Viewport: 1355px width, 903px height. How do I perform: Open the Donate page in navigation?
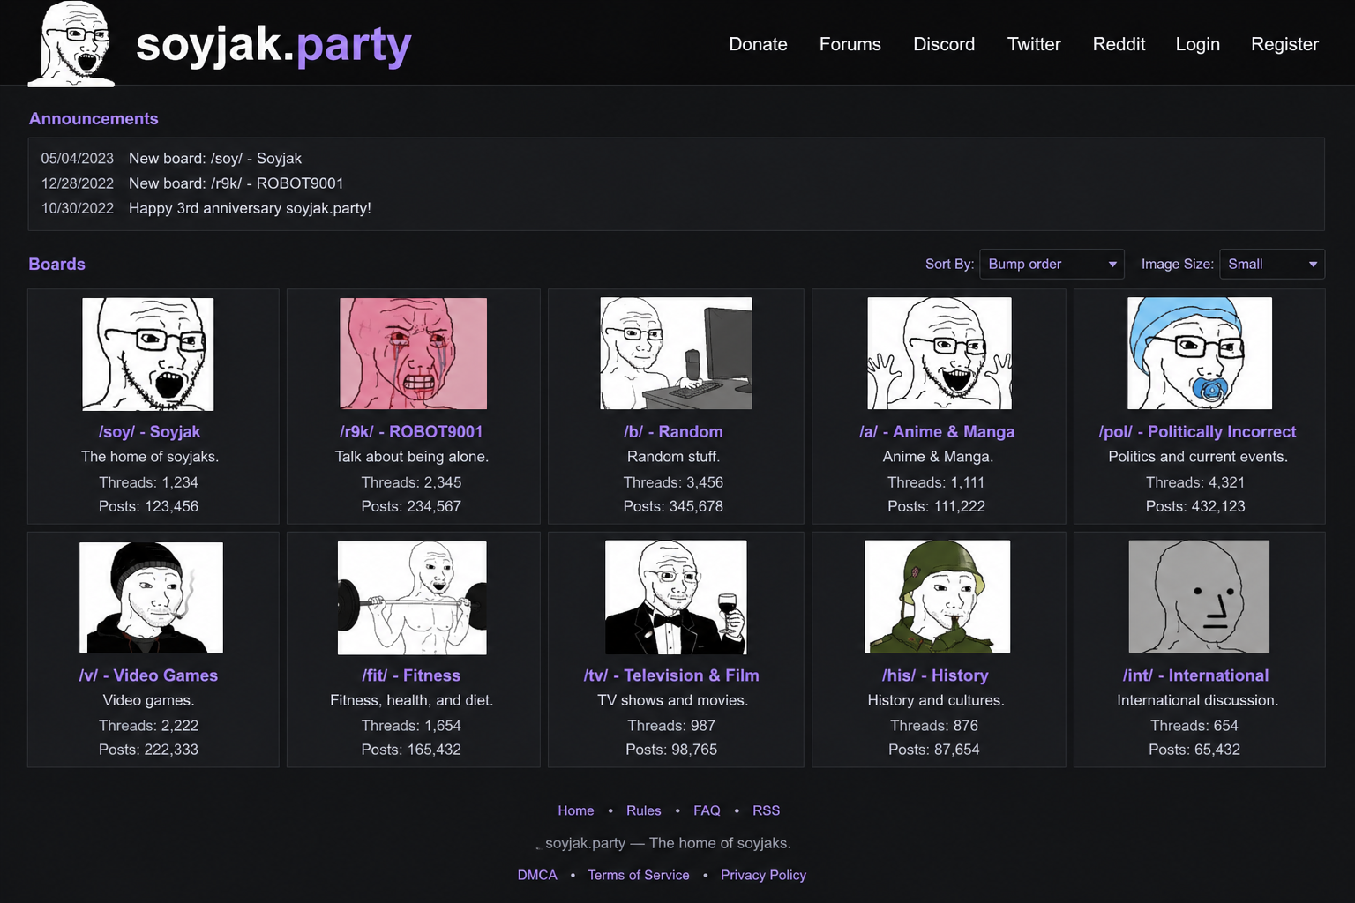(758, 44)
